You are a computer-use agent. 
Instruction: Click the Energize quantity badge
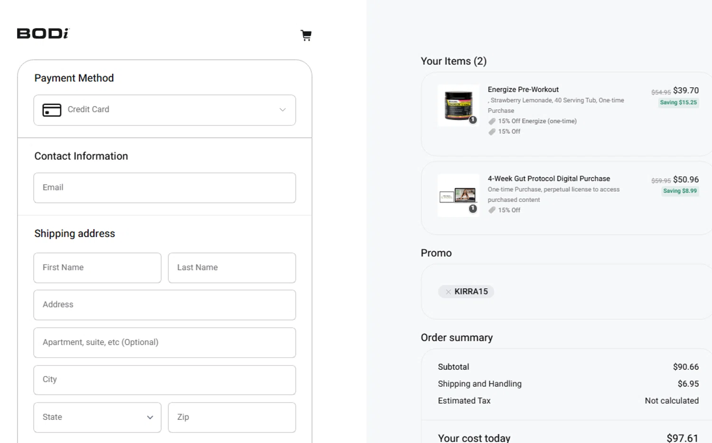[473, 120]
